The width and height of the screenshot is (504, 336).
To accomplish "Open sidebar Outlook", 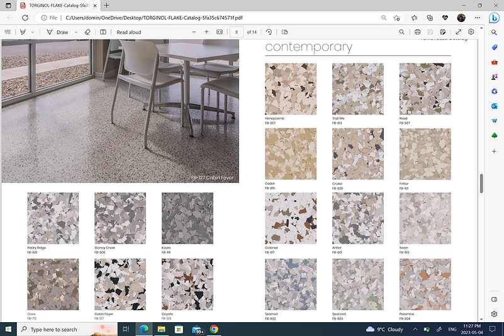I will 495,106.
